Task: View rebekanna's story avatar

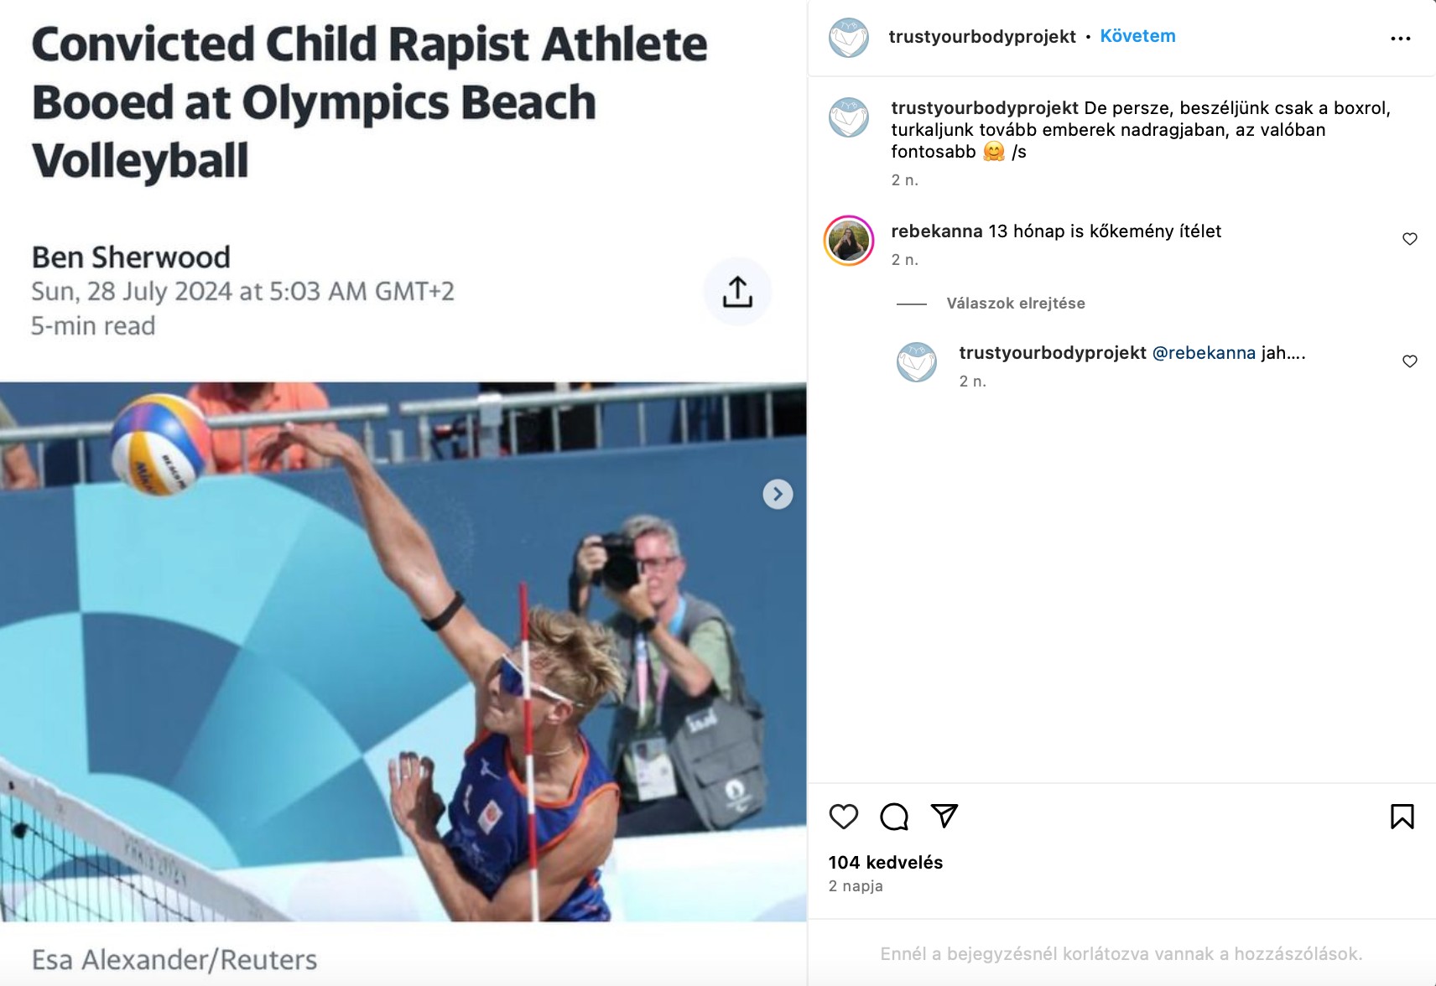Action: point(849,241)
